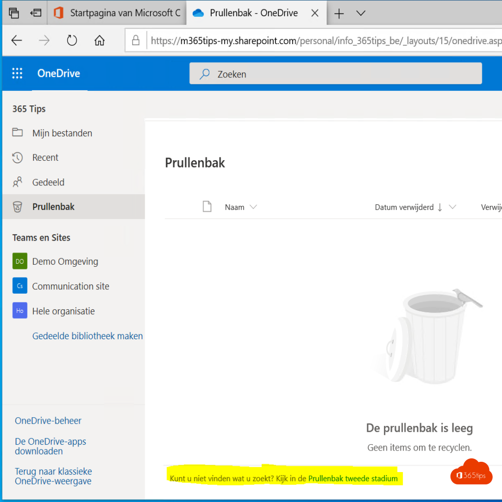Click the blue Cs site icon

(20, 286)
